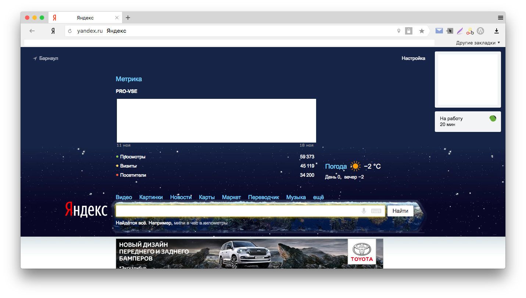Viewport: 526px width, 298px height.
Task: Click the Посетители metric label
Action: pyautogui.click(x=133, y=175)
